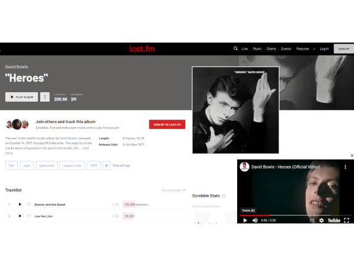This screenshot has width=354, height=266.
Task: Click Scrobble Stats help question icon
Action: 224,196
